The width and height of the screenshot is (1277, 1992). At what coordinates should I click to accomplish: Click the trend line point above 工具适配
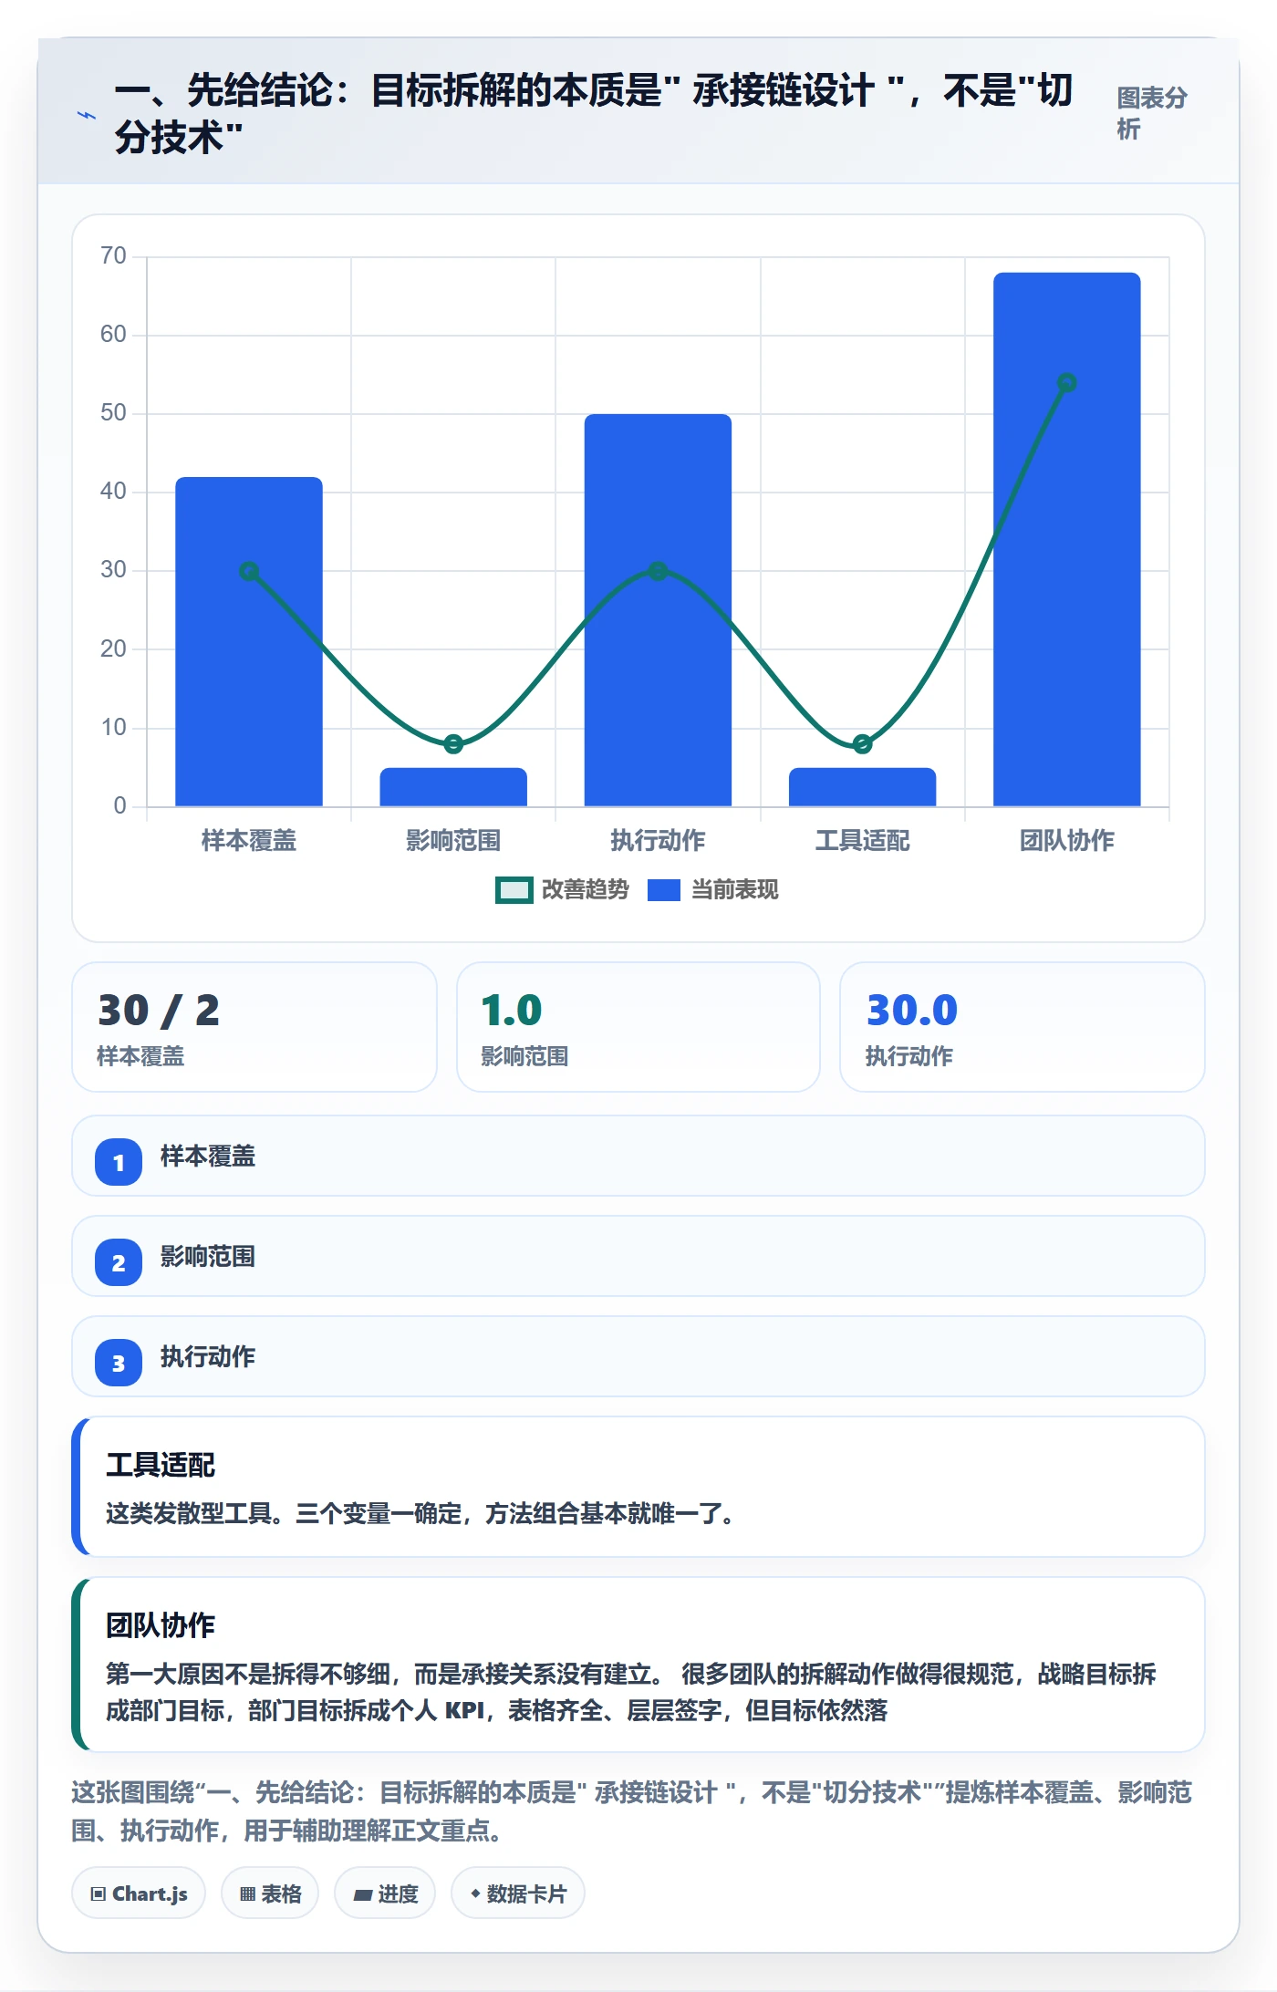click(x=862, y=744)
